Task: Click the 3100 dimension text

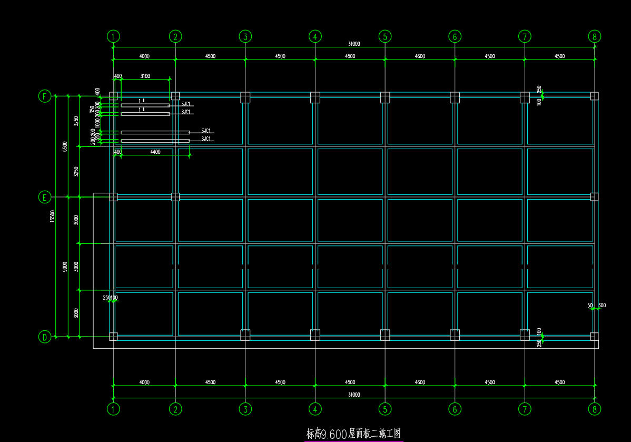Action: 145,76
